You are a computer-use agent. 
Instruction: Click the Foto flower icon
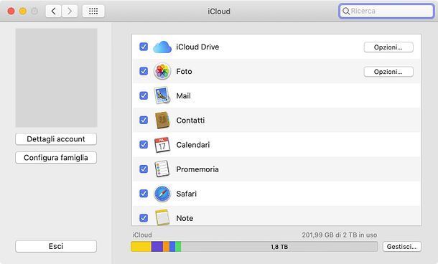pos(162,72)
